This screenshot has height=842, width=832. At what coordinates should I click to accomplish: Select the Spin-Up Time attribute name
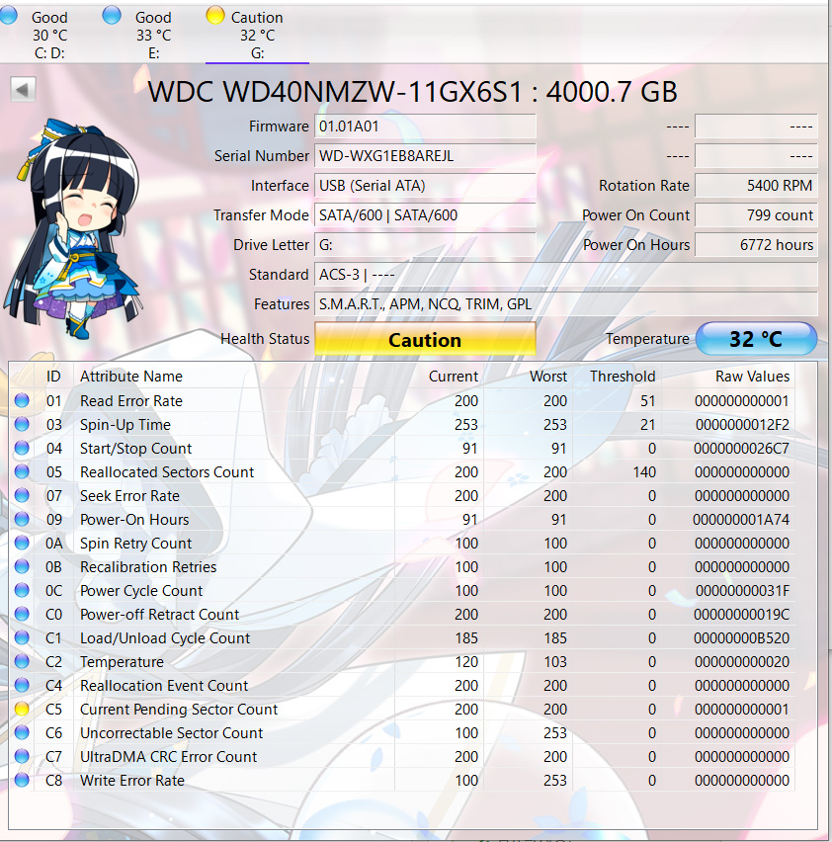tap(125, 425)
